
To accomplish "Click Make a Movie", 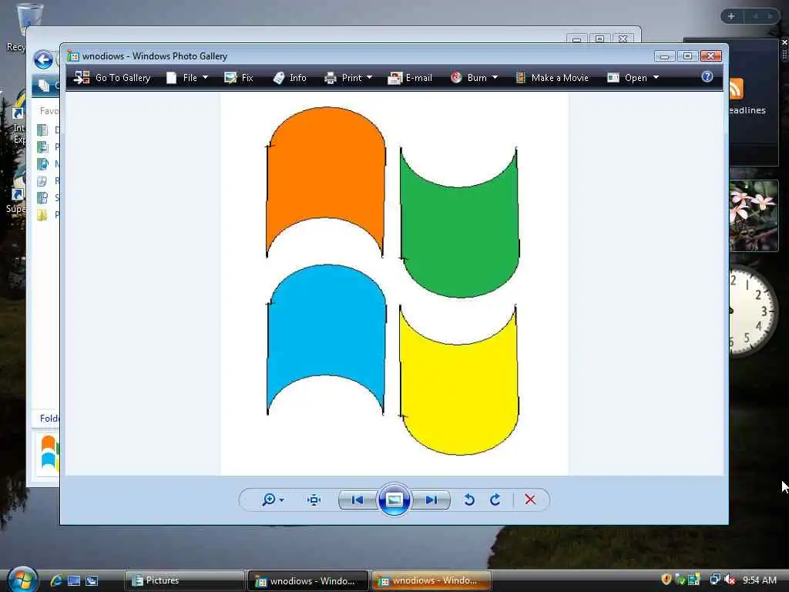I will (552, 78).
